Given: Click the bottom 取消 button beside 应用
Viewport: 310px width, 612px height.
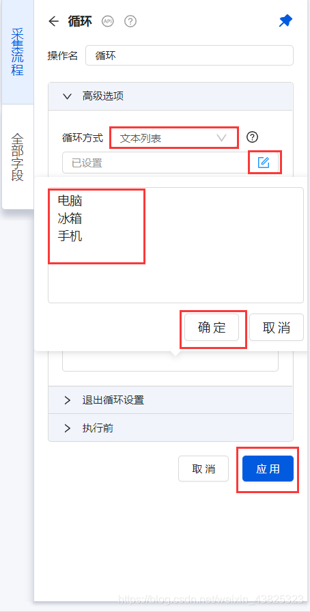Looking at the screenshot, I should 203,469.
